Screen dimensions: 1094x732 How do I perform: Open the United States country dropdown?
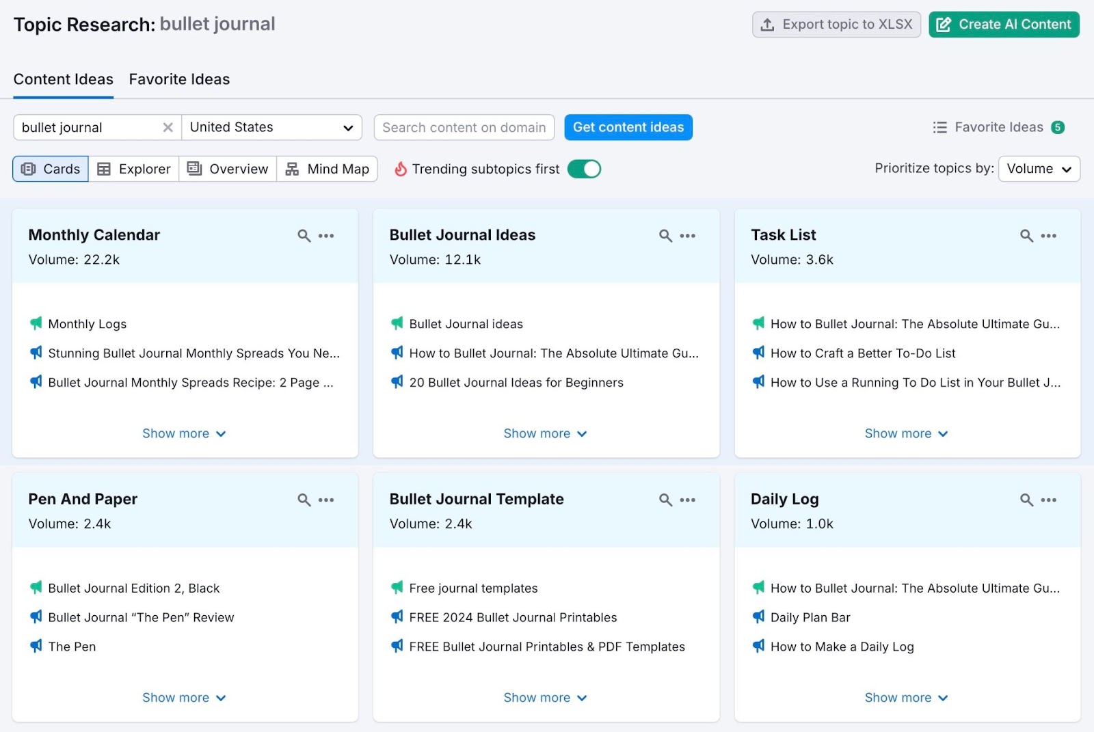pyautogui.click(x=271, y=127)
